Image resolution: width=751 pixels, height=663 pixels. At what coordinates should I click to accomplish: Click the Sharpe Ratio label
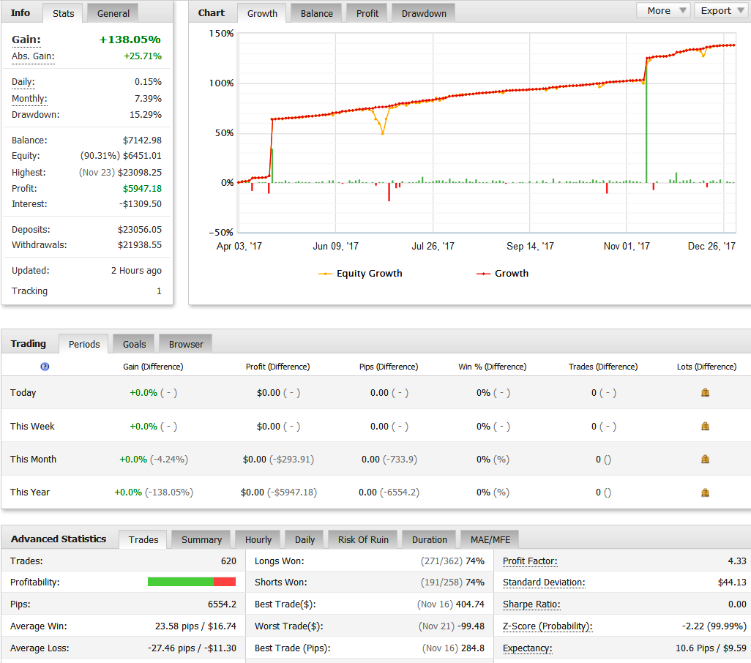coord(531,604)
